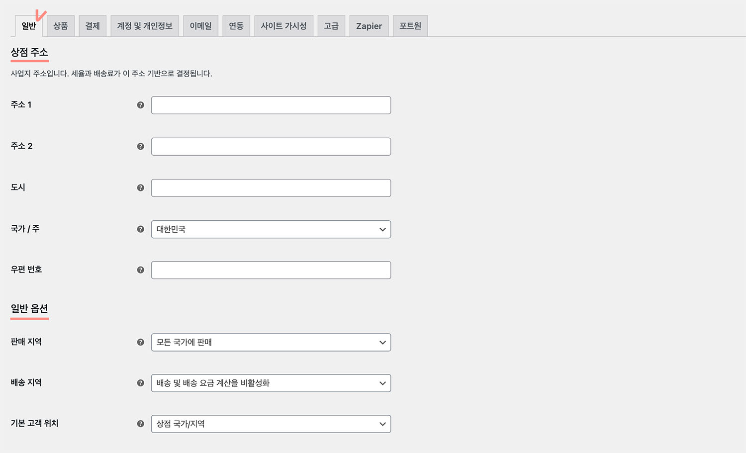Click the 상점 주소 section heading
The height and width of the screenshot is (453, 746).
tap(29, 52)
